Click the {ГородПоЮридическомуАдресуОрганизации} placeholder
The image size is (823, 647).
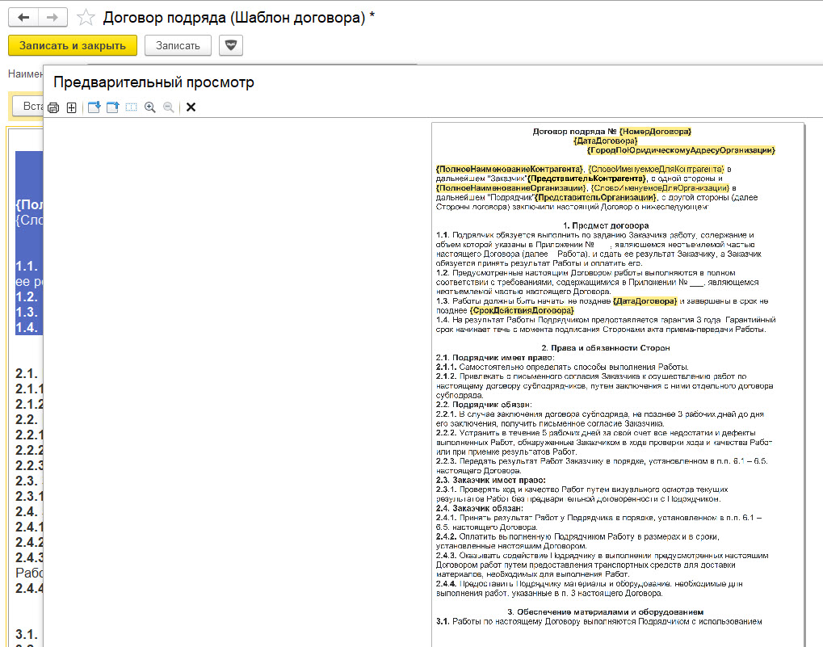[x=681, y=150]
